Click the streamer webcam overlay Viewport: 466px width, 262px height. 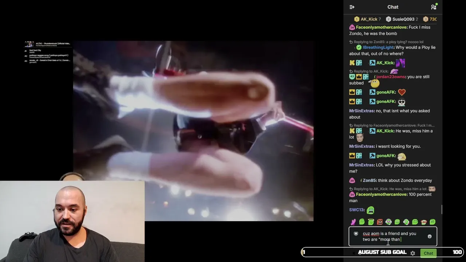point(72,221)
